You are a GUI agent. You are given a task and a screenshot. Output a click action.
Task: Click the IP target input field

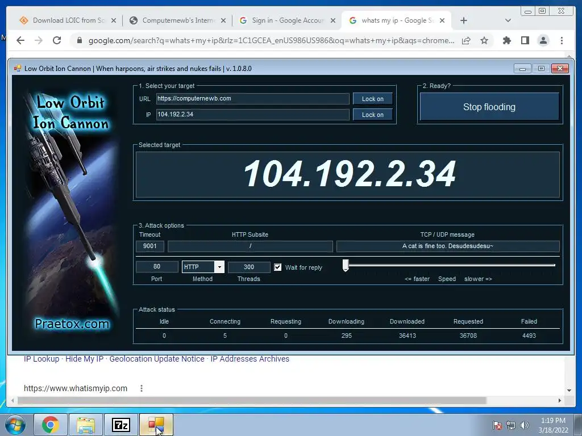tap(252, 114)
